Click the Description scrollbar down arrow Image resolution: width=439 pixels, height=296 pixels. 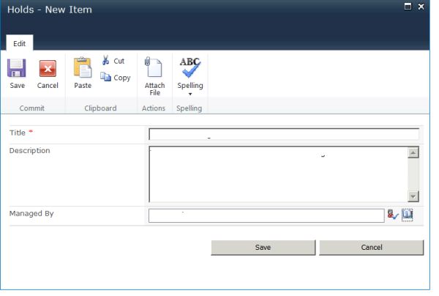[x=413, y=196]
